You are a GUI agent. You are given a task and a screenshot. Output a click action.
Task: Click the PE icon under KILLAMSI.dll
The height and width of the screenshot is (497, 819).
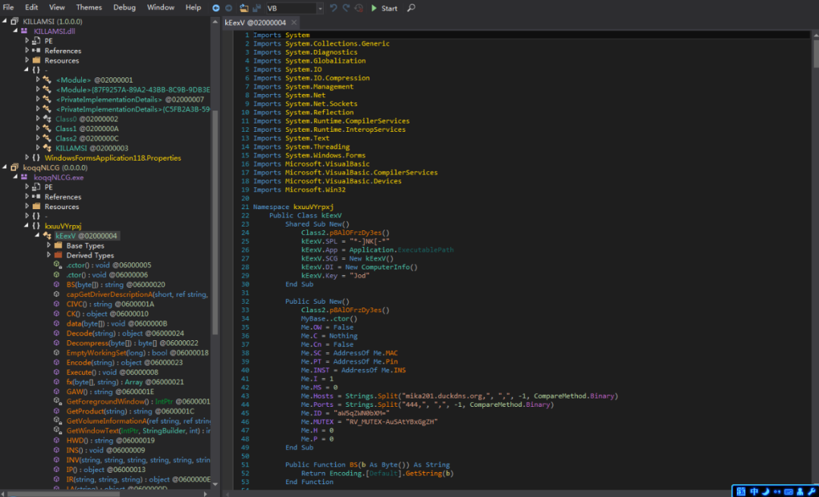click(x=36, y=41)
